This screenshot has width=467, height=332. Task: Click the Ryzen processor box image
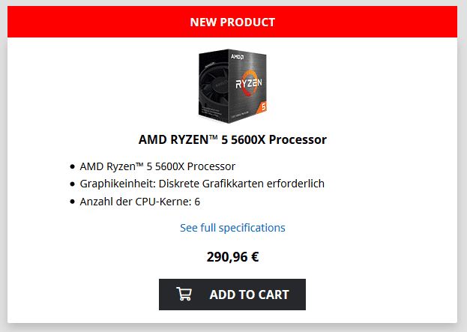pyautogui.click(x=232, y=85)
